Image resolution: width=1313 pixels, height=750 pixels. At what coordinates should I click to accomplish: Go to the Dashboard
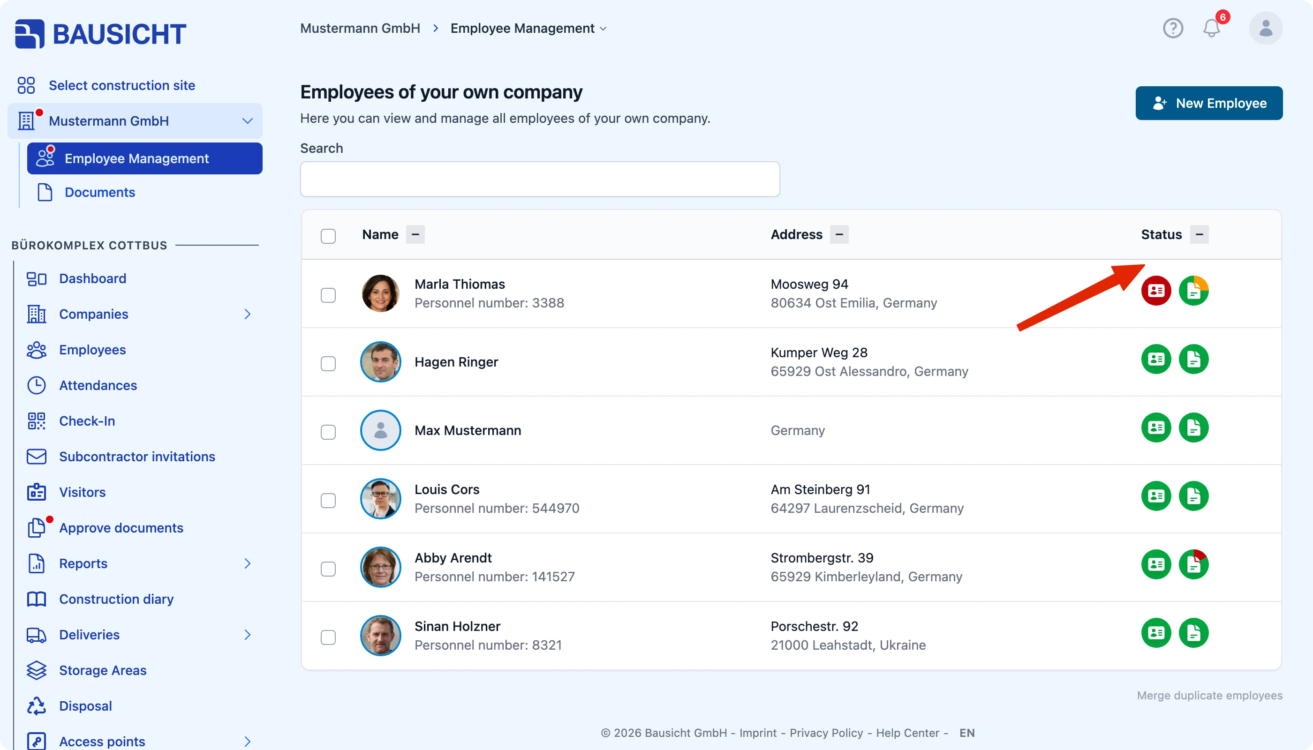coord(92,279)
